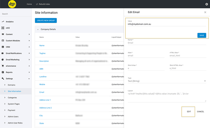Open the ABN link
The image size is (210, 128).
pyautogui.click(x=41, y=69)
